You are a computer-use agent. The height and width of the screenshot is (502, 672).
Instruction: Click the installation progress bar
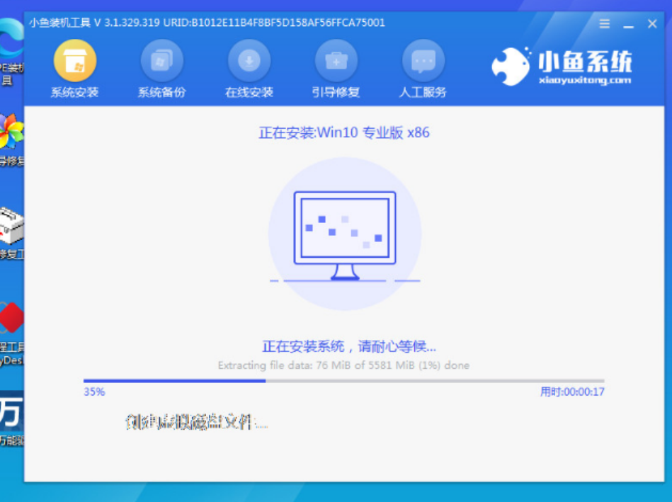coord(343,381)
